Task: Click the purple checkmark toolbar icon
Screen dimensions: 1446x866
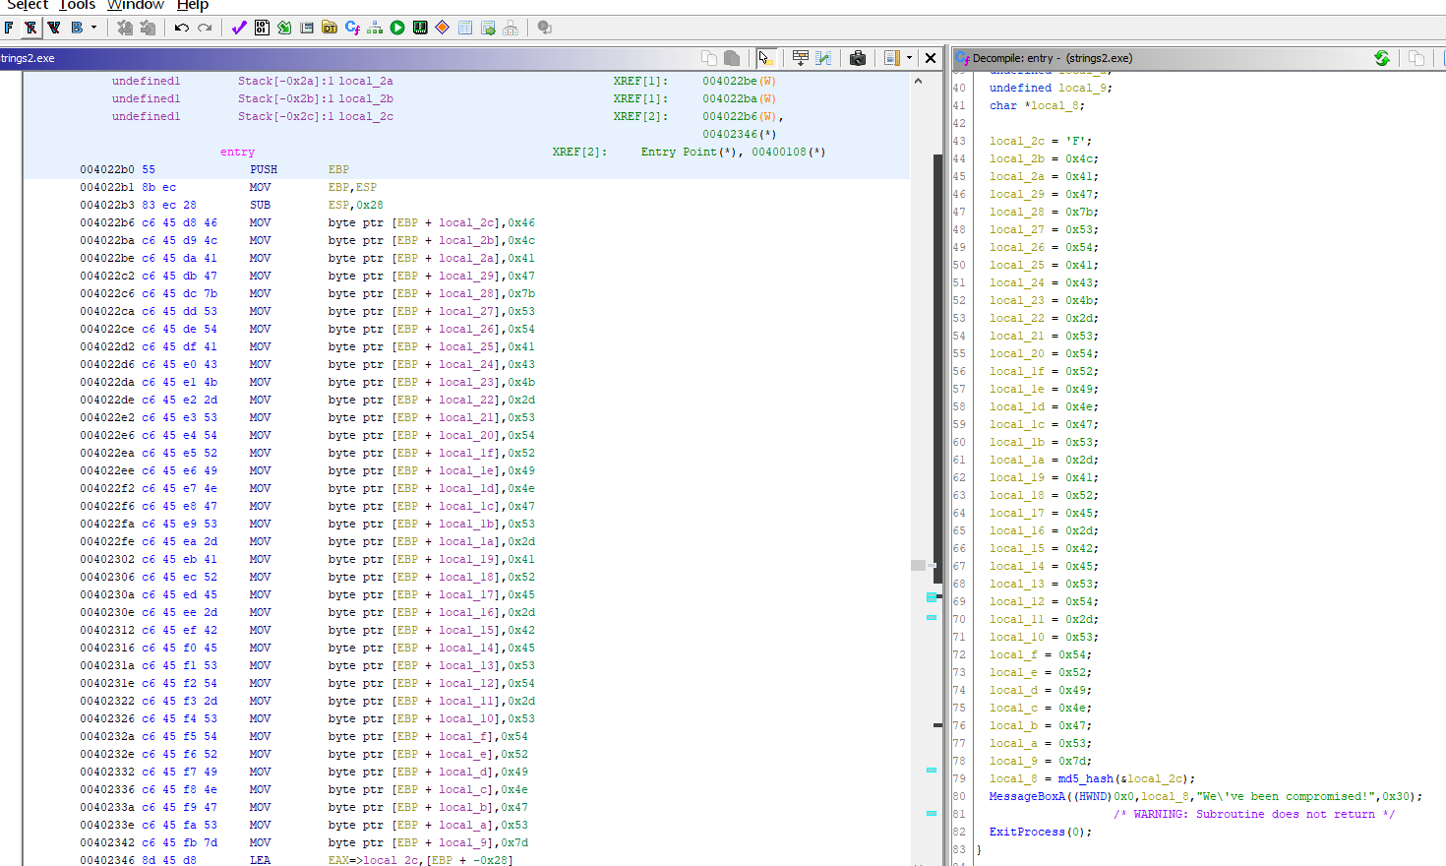Action: tap(239, 28)
